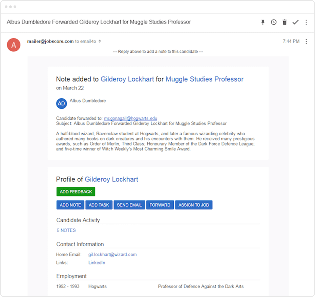Click the 7:44 PM timestamp
Image resolution: width=315 pixels, height=297 pixels.
pyautogui.click(x=291, y=41)
